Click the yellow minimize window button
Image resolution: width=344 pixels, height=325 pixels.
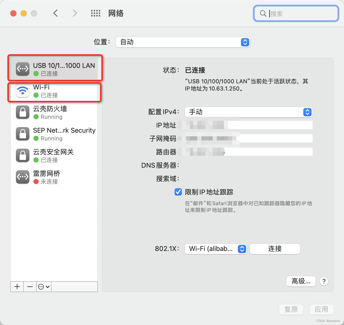[24, 13]
